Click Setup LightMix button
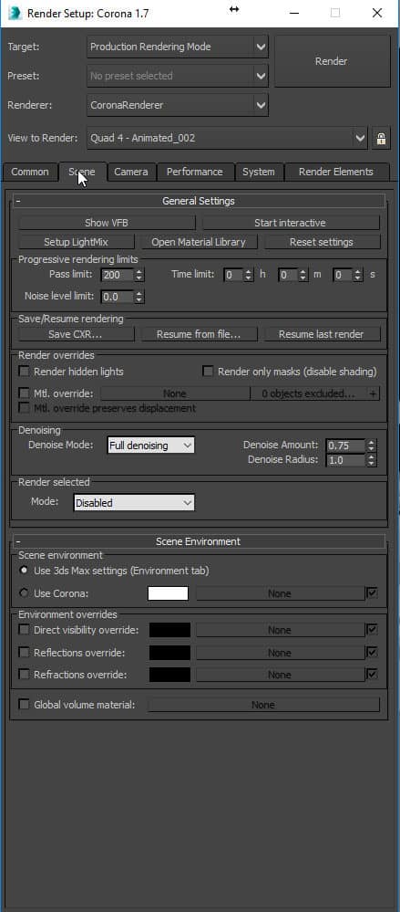Screen dimensions: 400x912 click(x=76, y=242)
